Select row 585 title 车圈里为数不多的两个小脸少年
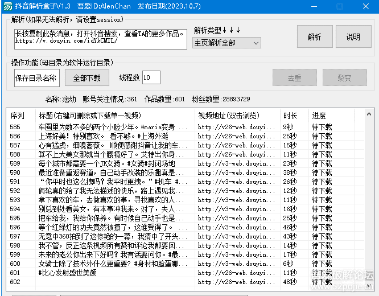 pos(113,127)
